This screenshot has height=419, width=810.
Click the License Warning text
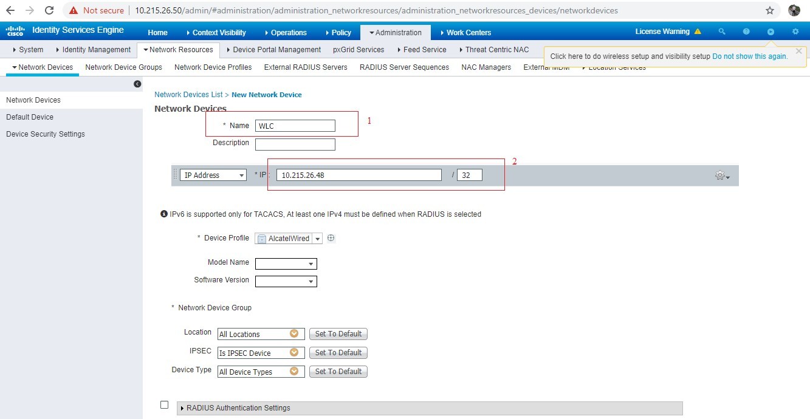click(662, 32)
